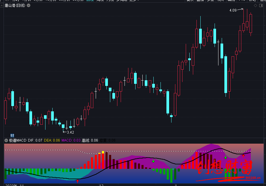The height and width of the screenshot is (186, 266).
Task: Click the magenta MACD: 0.03 label
Action: click(x=71, y=140)
